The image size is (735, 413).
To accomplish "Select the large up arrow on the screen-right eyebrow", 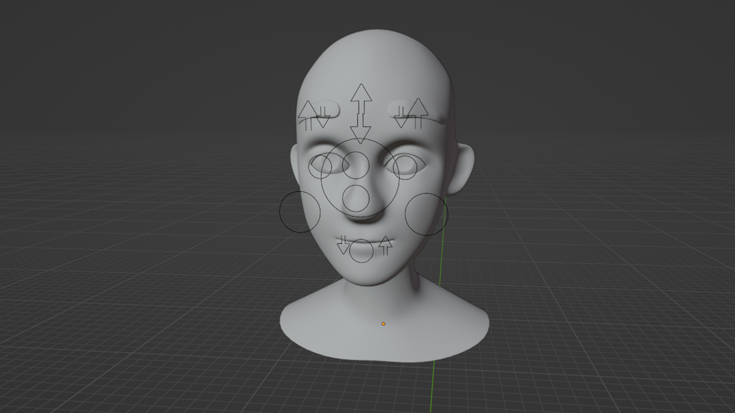I will coord(418,110).
